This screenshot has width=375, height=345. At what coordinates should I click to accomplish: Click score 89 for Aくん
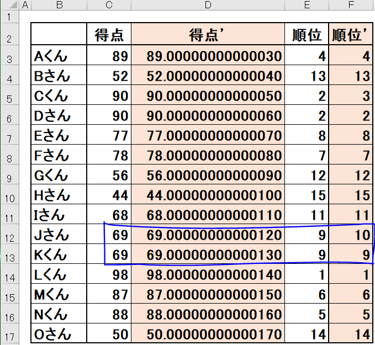coord(109,55)
